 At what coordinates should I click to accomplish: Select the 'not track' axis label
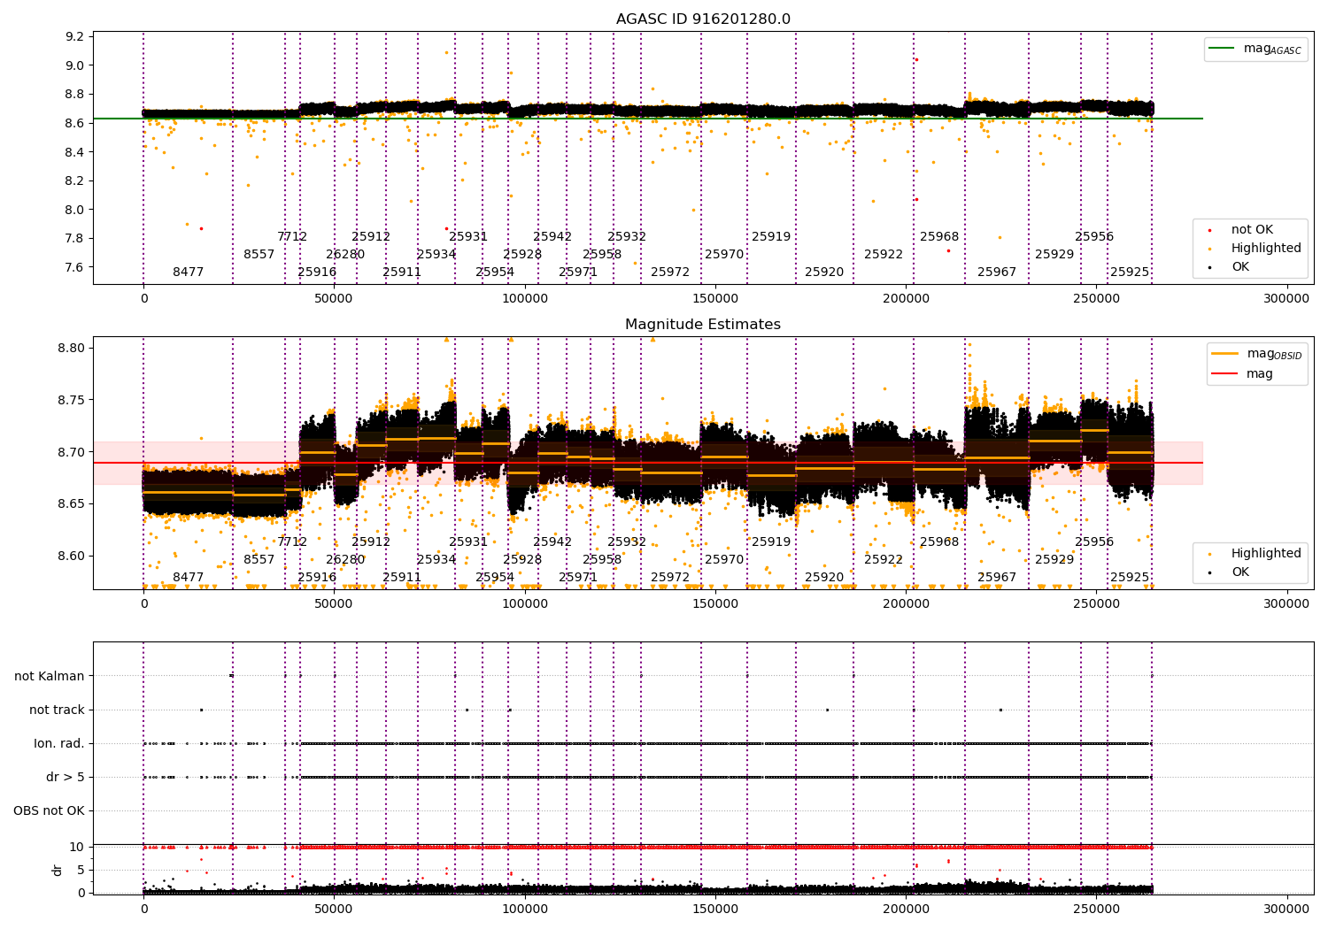(x=57, y=710)
